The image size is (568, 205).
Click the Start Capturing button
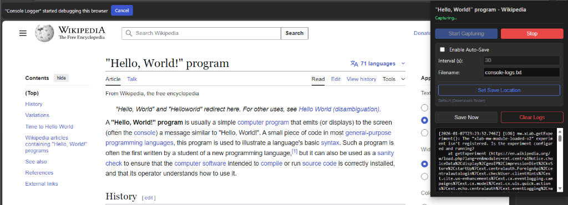(x=466, y=34)
